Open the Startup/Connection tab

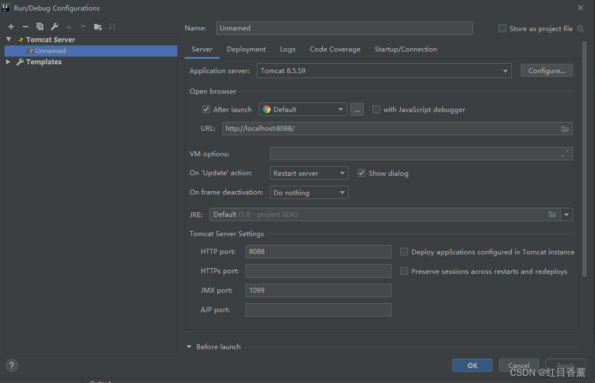pyautogui.click(x=406, y=49)
